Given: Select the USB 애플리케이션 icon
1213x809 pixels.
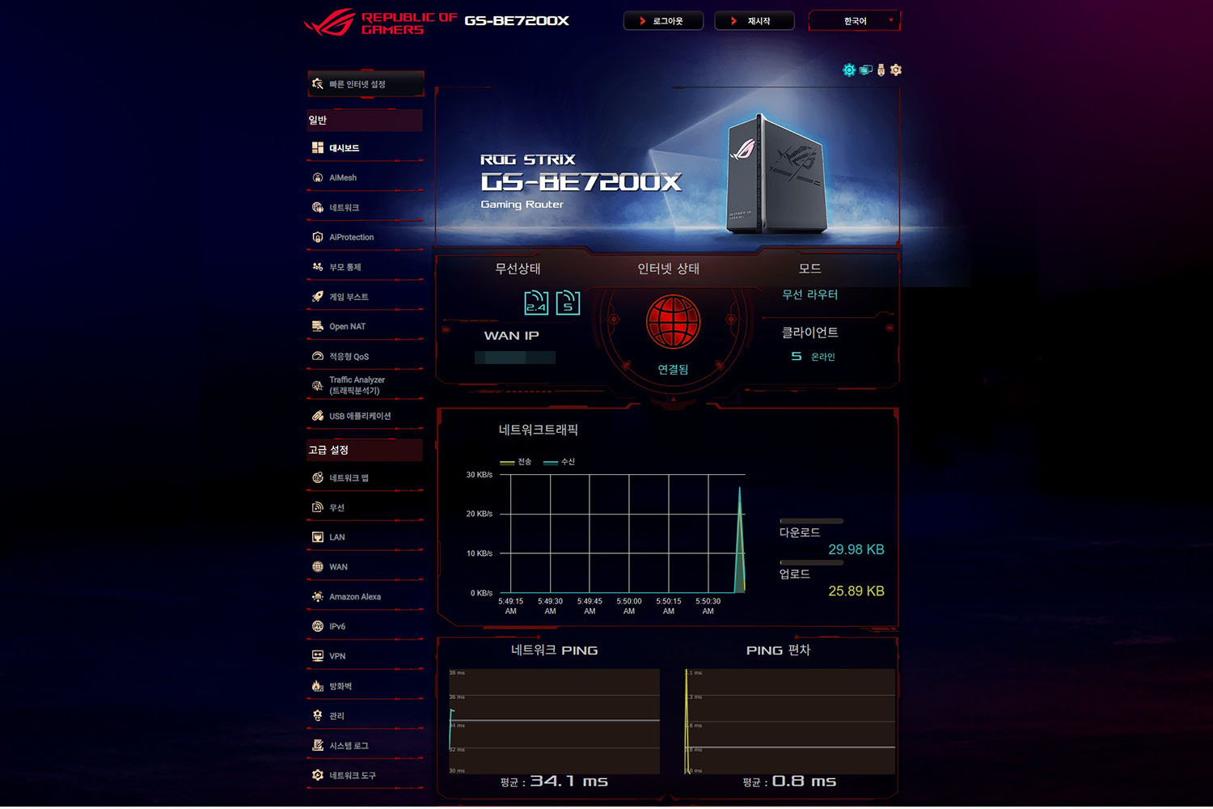Looking at the screenshot, I should tap(318, 415).
